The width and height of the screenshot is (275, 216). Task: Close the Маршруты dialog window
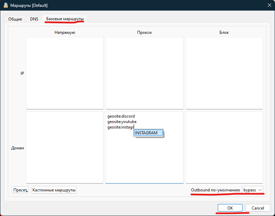click(x=268, y=5)
